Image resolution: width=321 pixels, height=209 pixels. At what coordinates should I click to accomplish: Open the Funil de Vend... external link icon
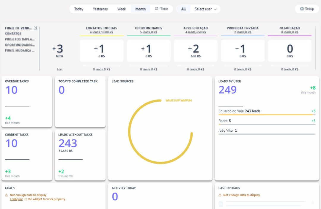pos(35,28)
